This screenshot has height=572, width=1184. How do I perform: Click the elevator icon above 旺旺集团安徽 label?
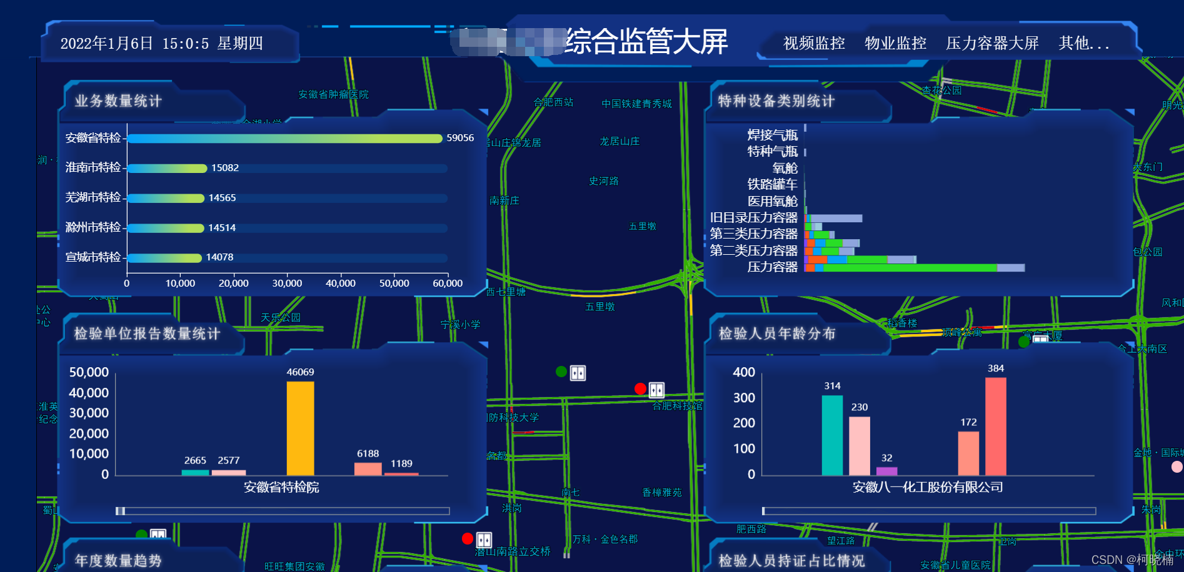157,534
